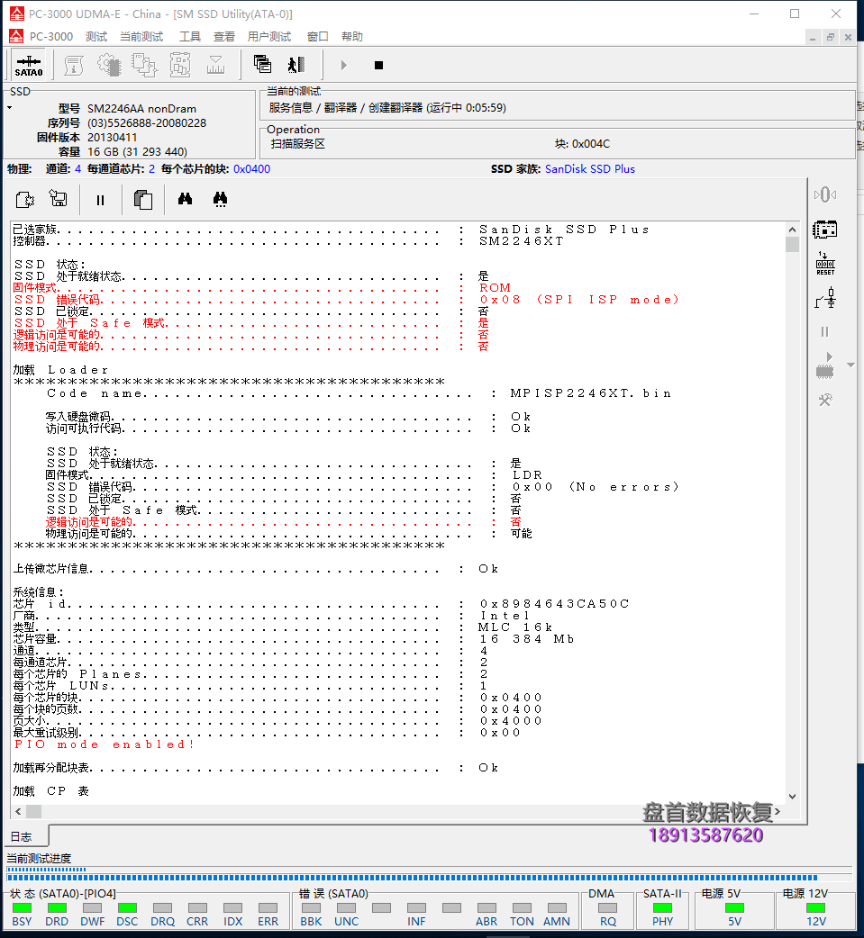Click the PHY SATA-II indicator
864x938 pixels.
pos(662,908)
